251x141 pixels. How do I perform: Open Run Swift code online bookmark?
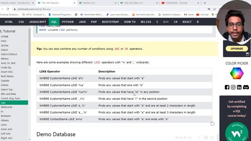144,14
